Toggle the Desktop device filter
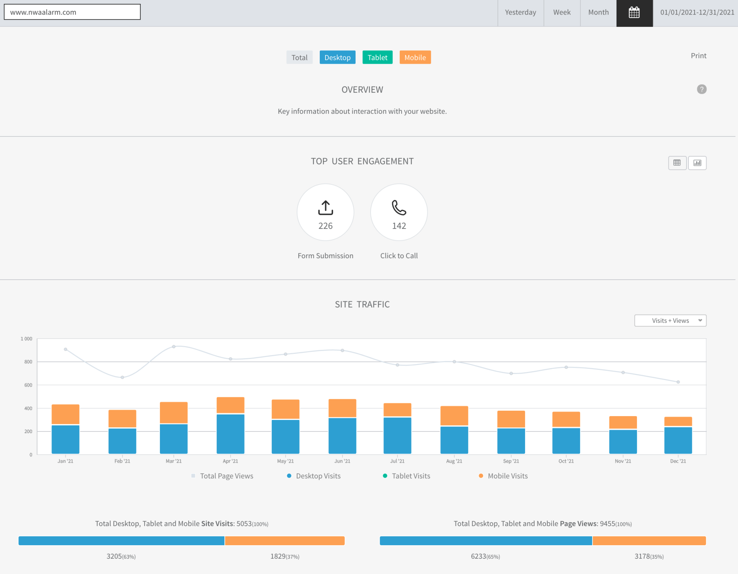Viewport: 738px width, 574px height. coord(337,57)
